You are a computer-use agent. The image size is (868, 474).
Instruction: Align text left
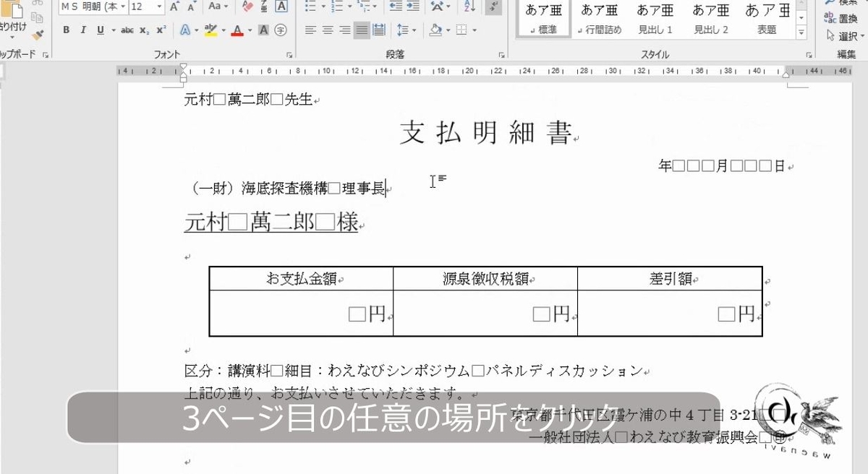click(310, 30)
